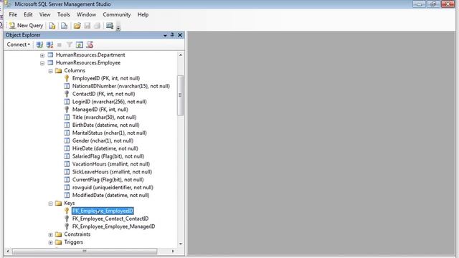Click the tree vertical scrollbar down arrow
459x258 pixels.
pos(181,244)
